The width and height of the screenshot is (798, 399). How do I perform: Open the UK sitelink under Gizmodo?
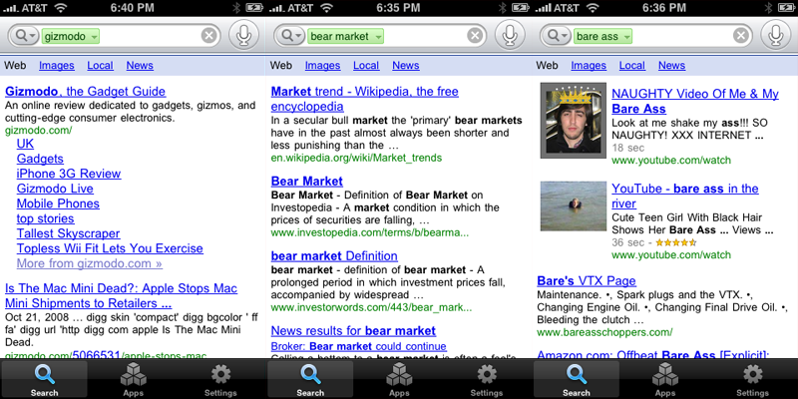point(25,144)
